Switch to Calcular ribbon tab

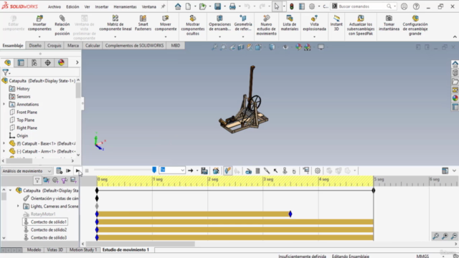pos(93,45)
